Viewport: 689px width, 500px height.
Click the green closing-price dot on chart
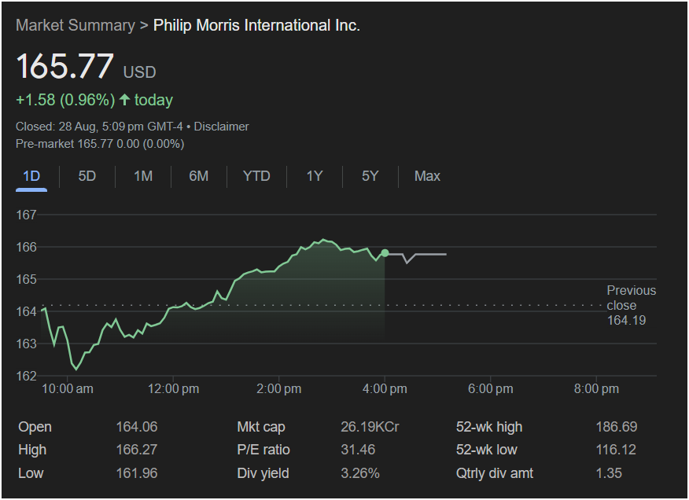tap(385, 253)
